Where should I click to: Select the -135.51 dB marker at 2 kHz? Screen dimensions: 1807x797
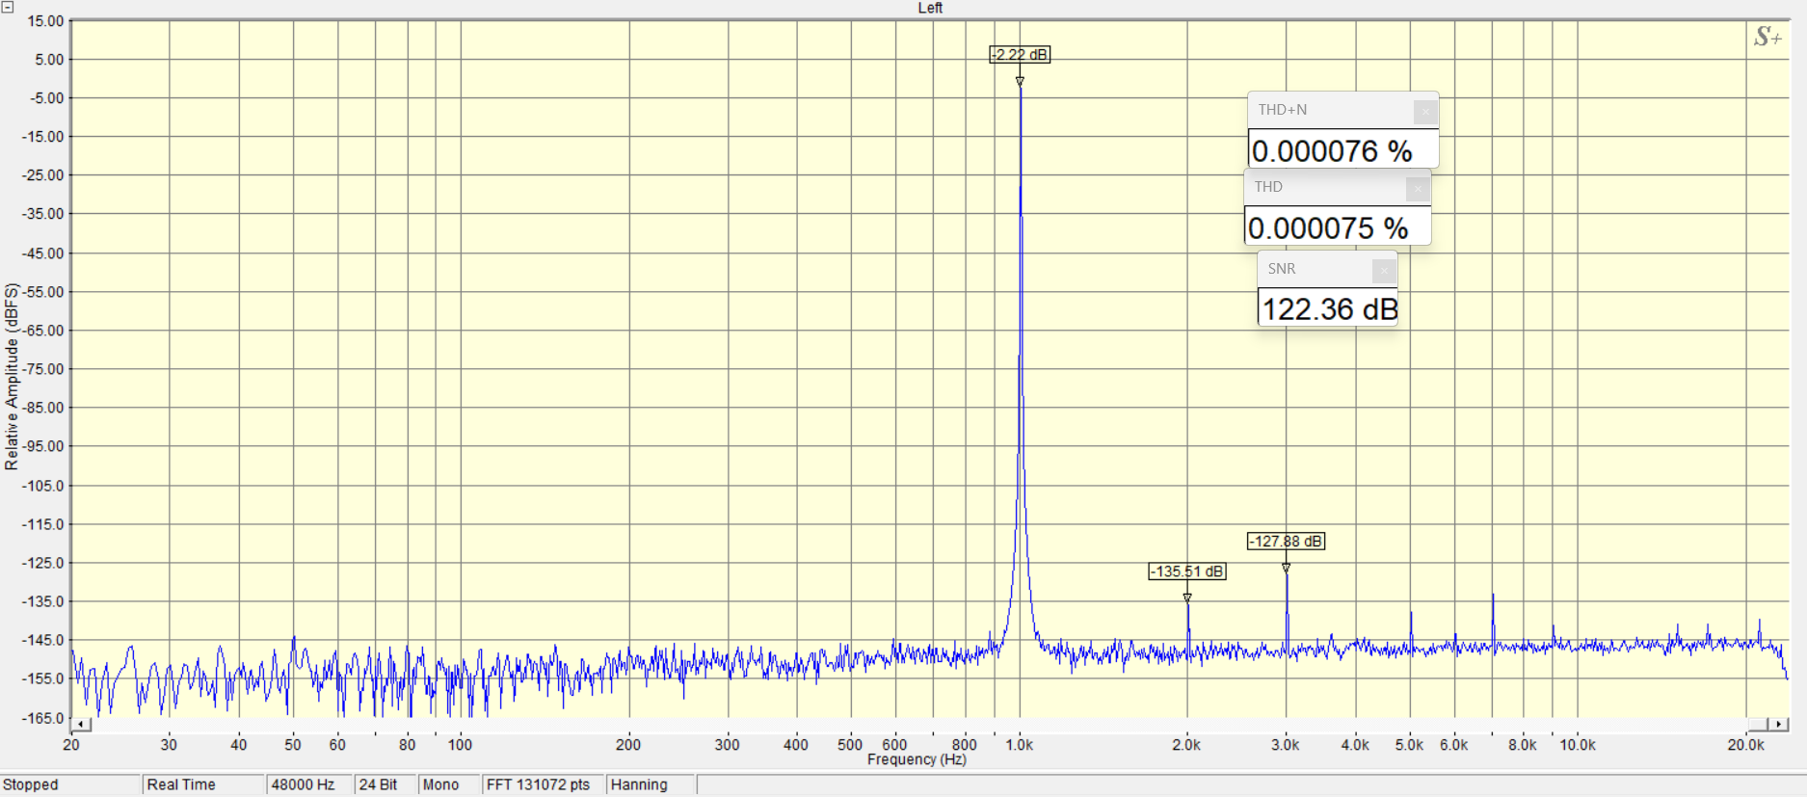coord(1186,571)
